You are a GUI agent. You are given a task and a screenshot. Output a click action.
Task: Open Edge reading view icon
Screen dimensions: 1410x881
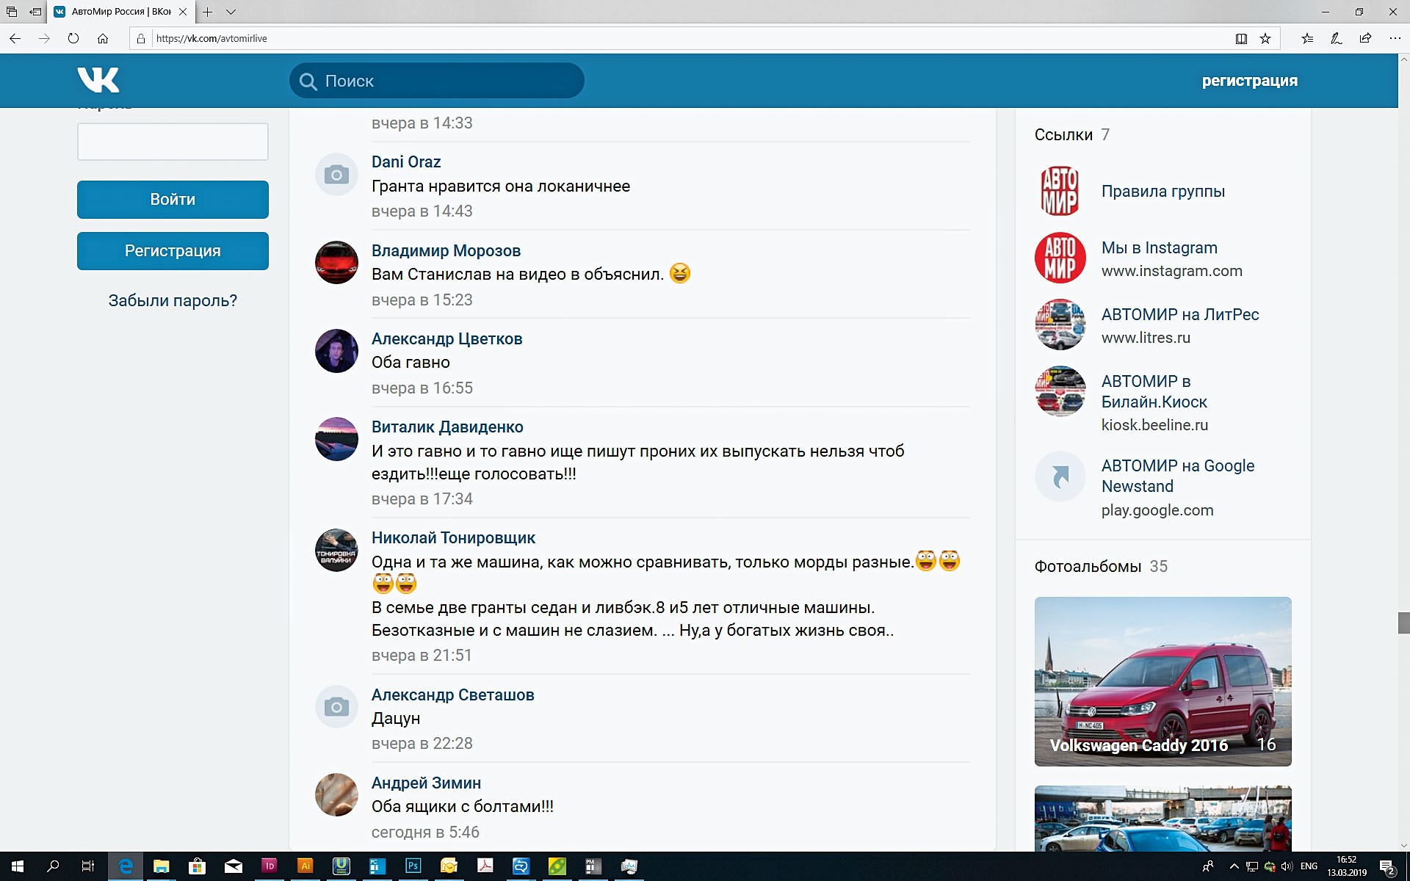click(1241, 39)
